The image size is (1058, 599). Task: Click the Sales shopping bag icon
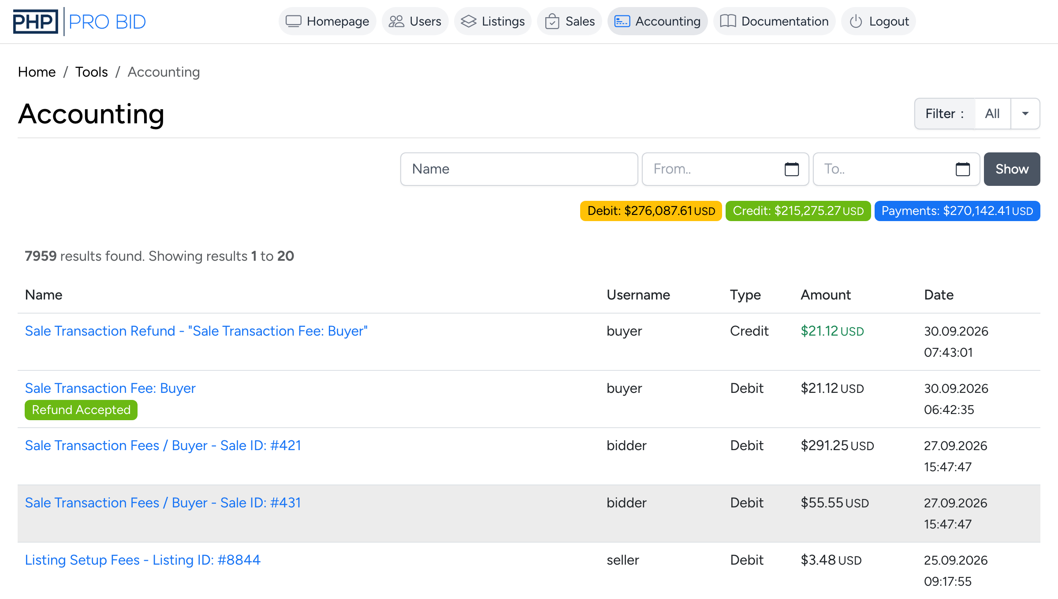552,21
